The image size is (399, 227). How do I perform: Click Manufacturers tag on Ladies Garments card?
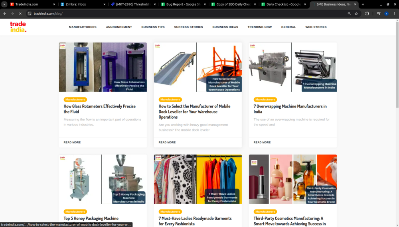(x=170, y=211)
